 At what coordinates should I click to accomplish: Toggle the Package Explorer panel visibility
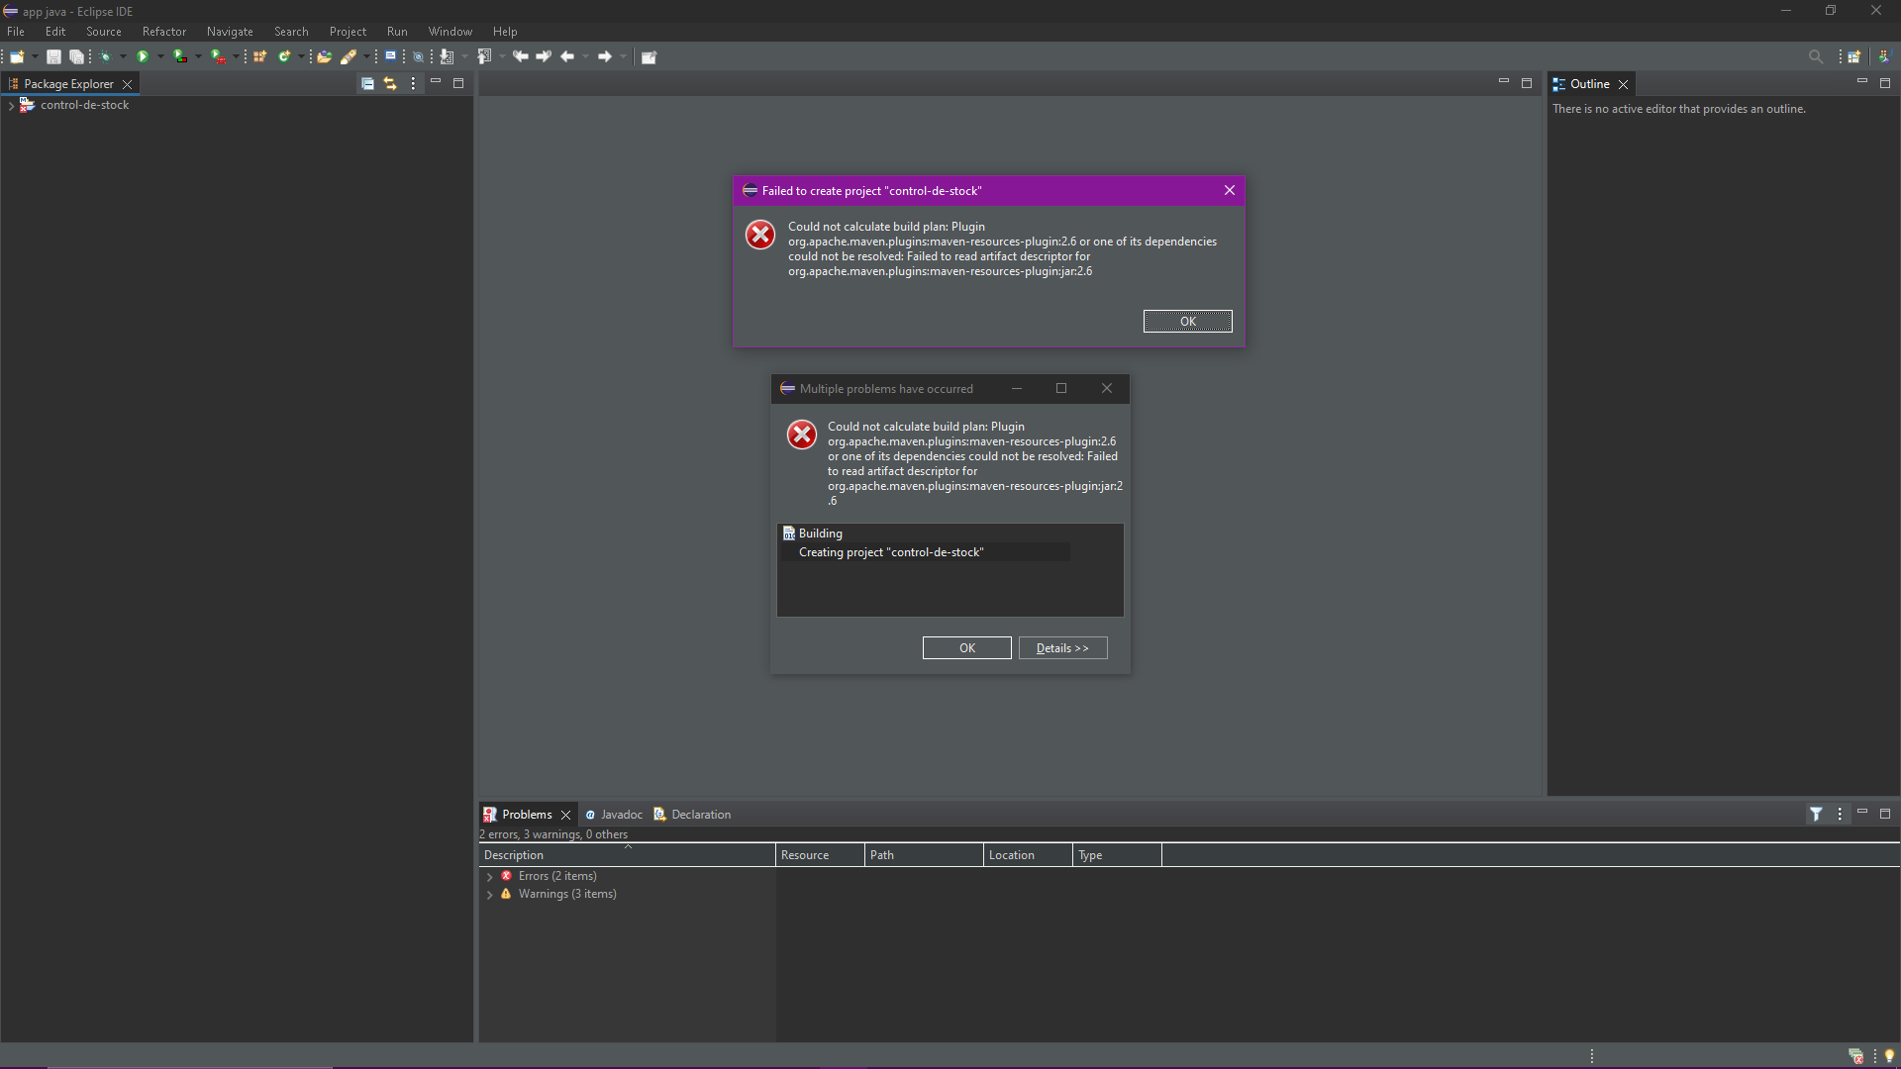435,82
